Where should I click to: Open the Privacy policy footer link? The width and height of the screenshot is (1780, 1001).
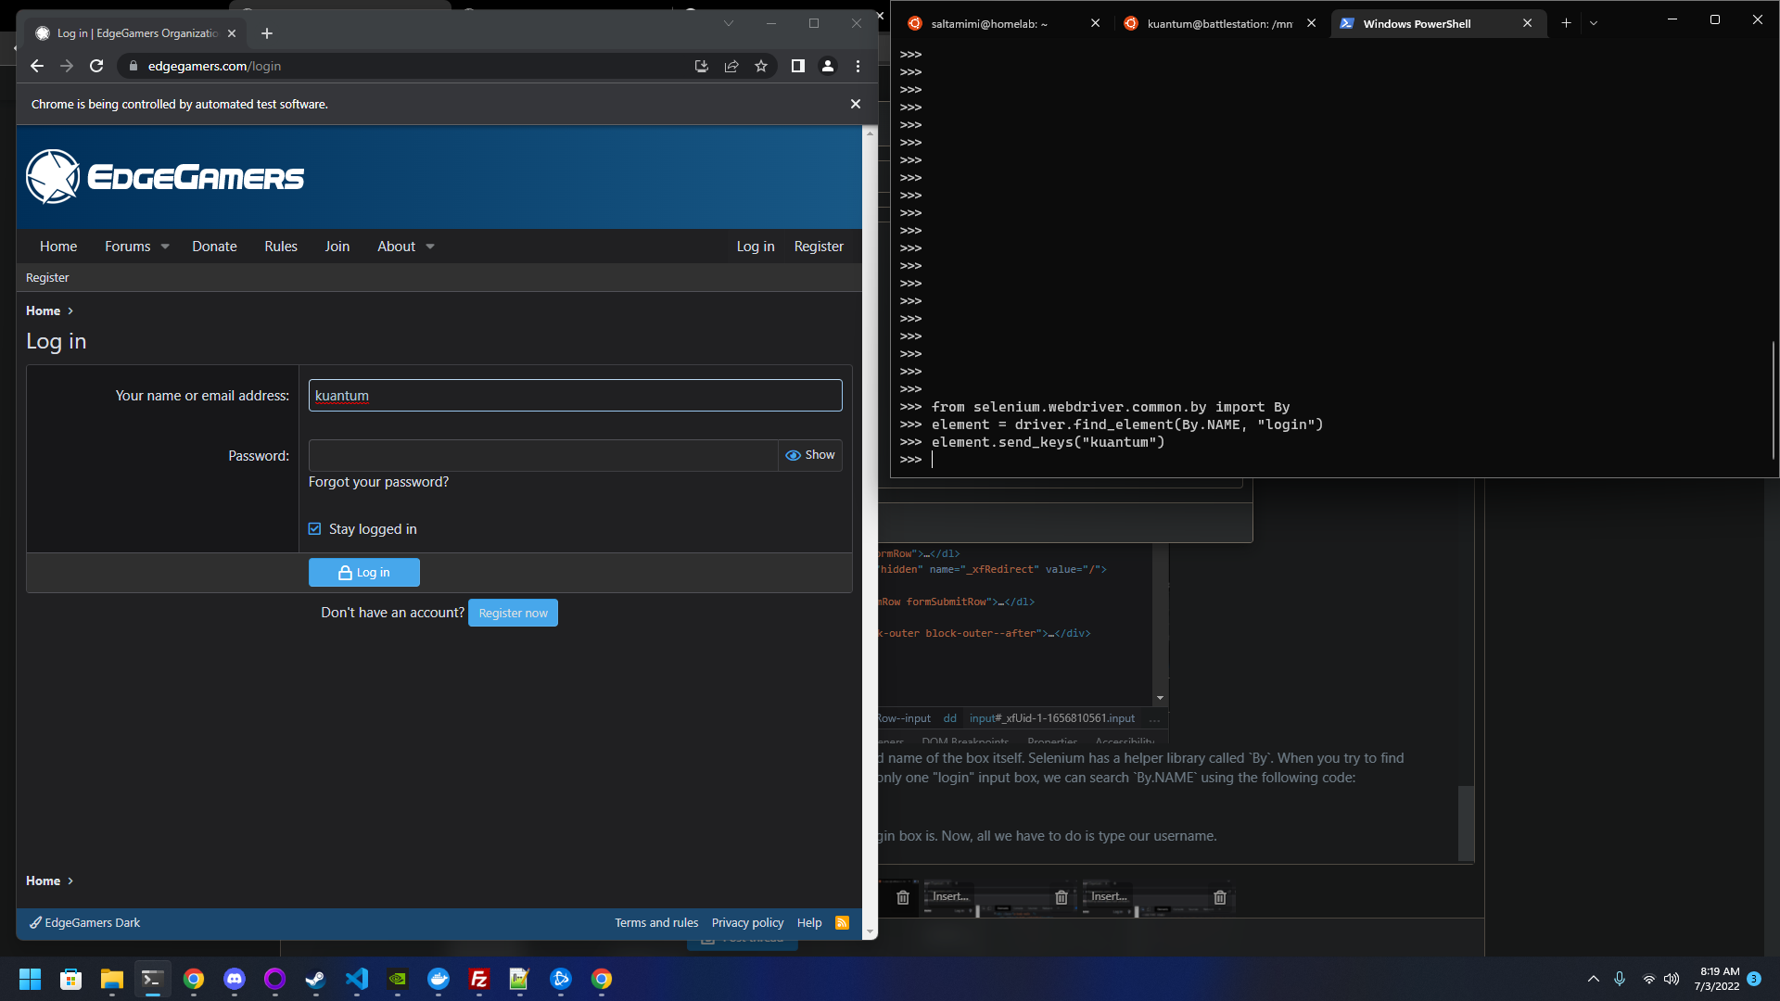pos(747,922)
